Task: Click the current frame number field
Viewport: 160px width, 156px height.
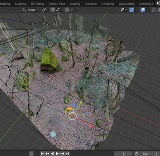Action: 123,153
